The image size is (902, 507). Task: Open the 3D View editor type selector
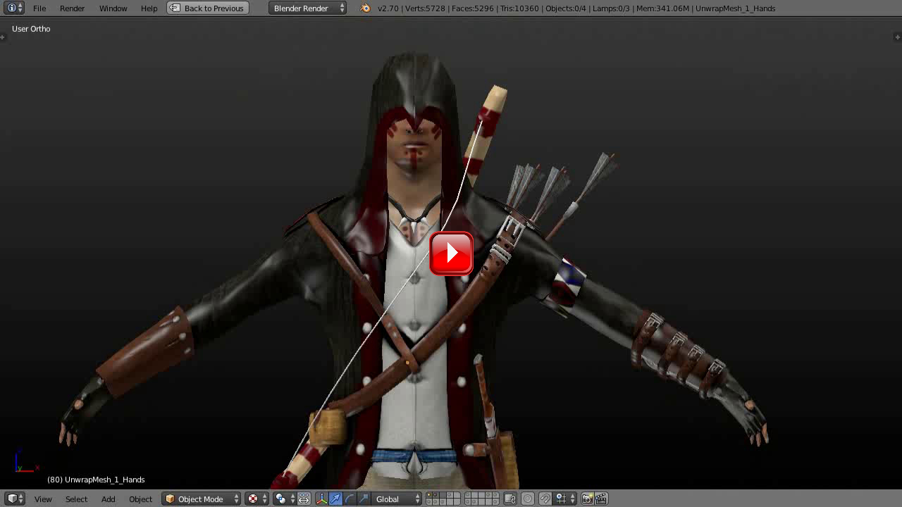point(15,499)
